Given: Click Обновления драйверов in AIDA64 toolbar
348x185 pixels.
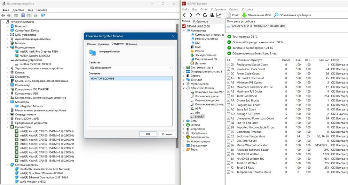Looking at the screenshot, I should coord(293,15).
